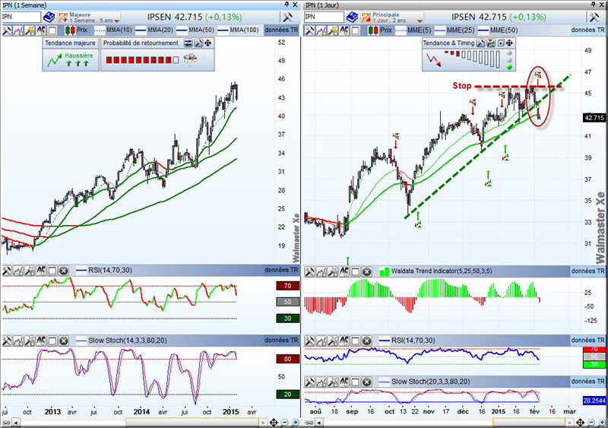Click swap arrows icon on Probabilité de retournement
Viewport: 608px width, 428px height.
pyautogui.click(x=188, y=43)
